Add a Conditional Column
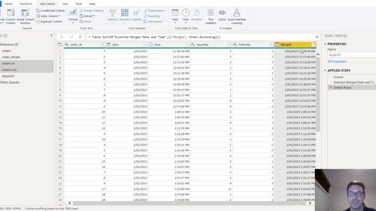 pyautogui.click(x=51, y=11)
